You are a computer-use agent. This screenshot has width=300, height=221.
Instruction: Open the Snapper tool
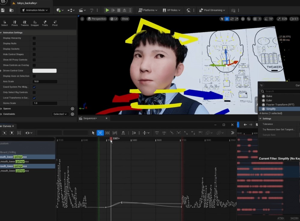tap(34, 23)
